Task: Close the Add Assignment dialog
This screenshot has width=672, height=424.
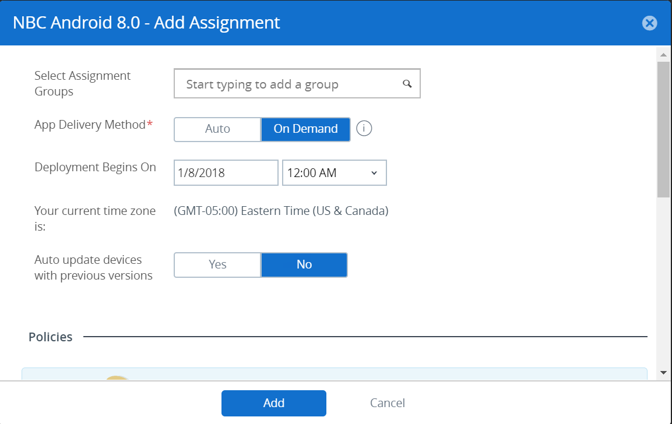Action: coord(649,23)
